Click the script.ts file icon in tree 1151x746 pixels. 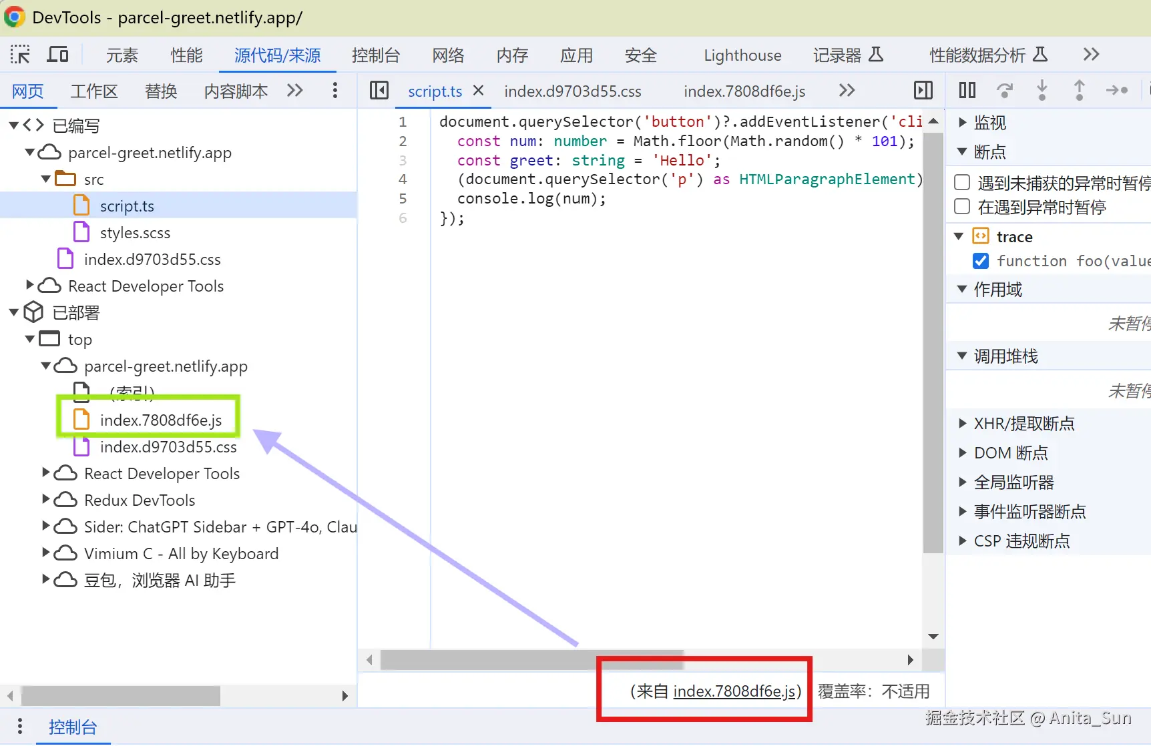coord(81,206)
